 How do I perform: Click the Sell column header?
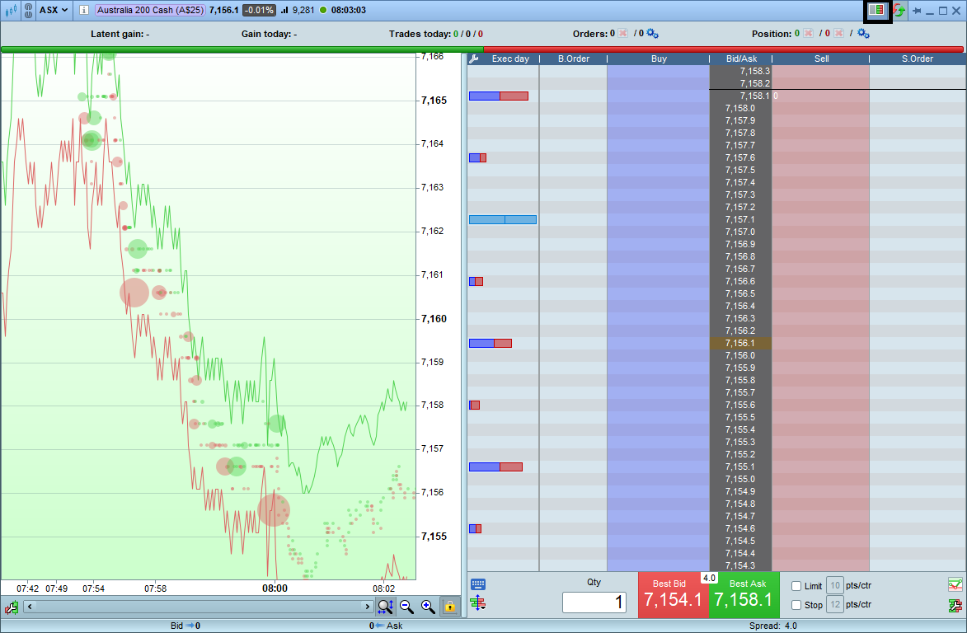coord(821,59)
